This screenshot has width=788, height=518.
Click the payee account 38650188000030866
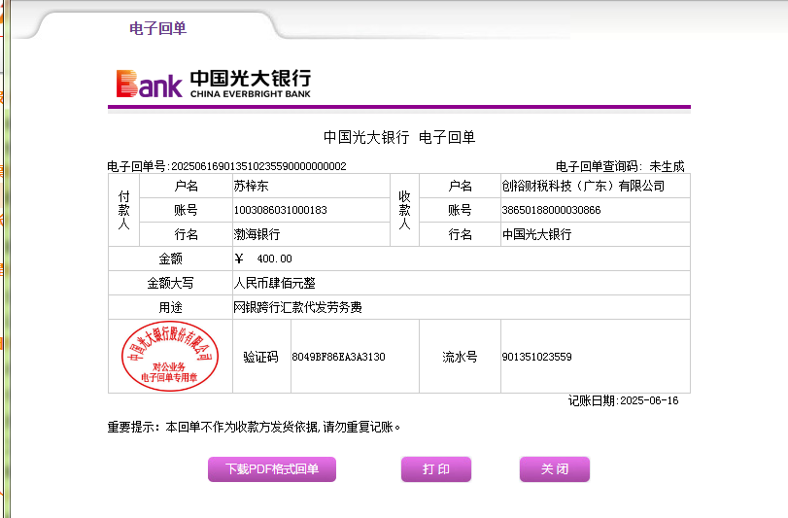pos(551,210)
